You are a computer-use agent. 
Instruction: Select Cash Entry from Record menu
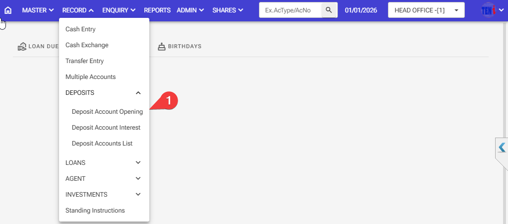[x=80, y=29]
